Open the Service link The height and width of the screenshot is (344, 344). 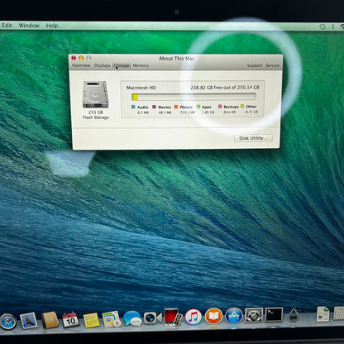tap(272, 65)
